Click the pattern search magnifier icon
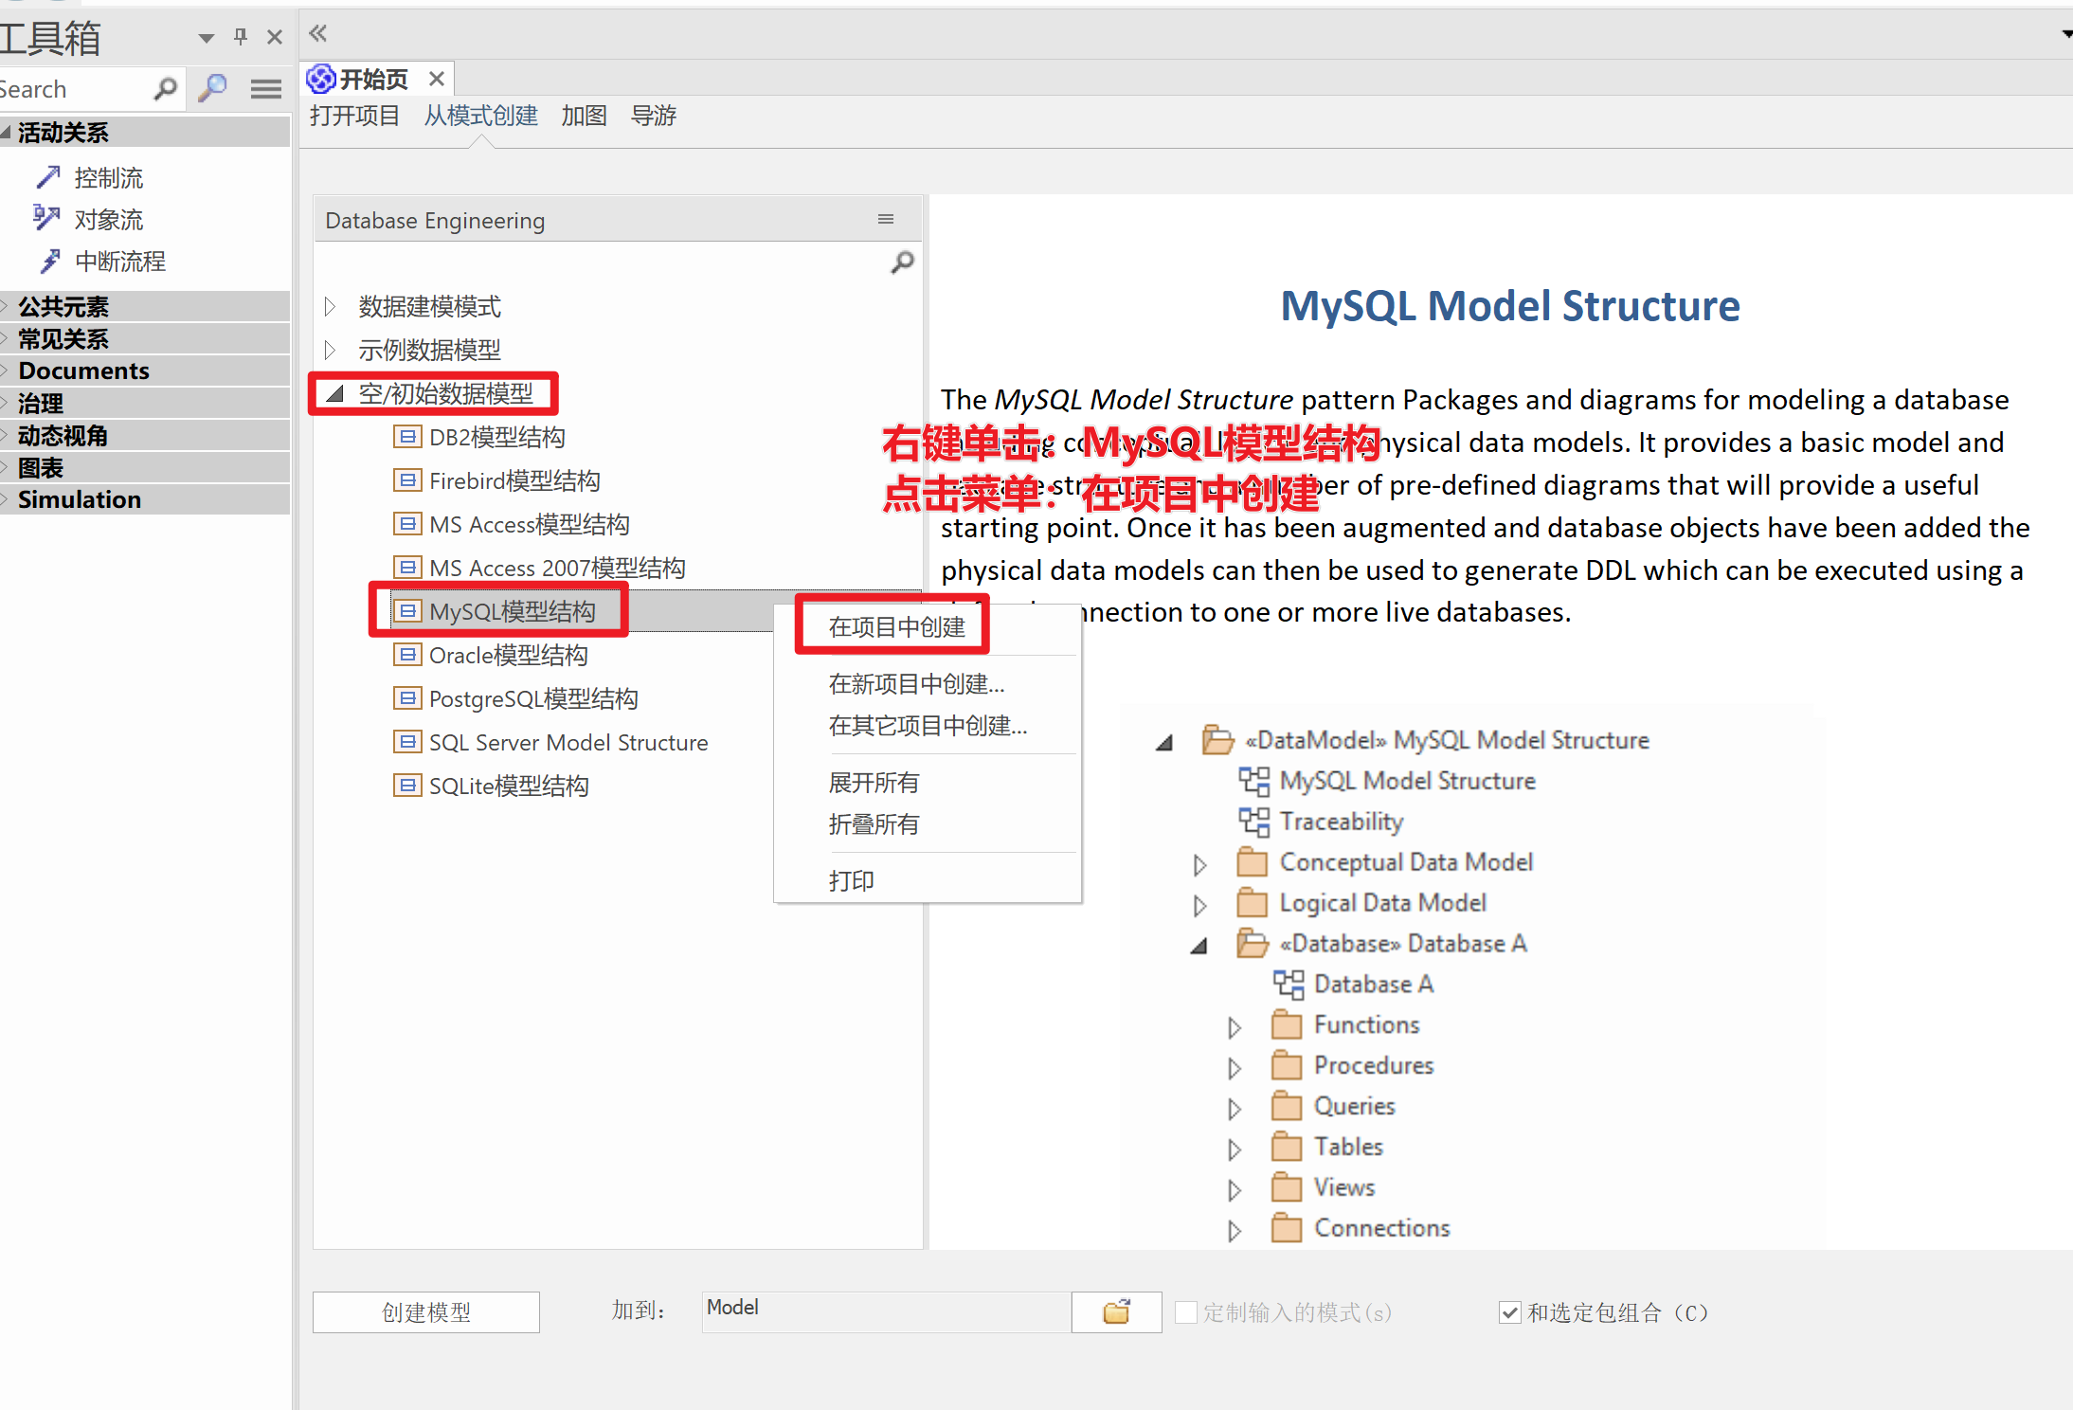 coord(902,262)
